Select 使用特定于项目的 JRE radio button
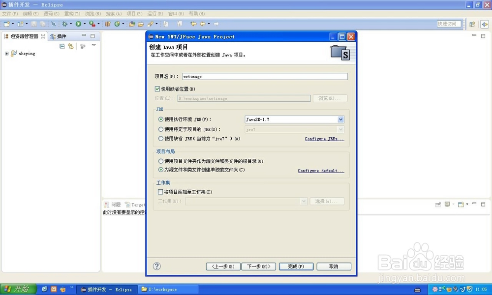The image size is (492, 295). (161, 129)
